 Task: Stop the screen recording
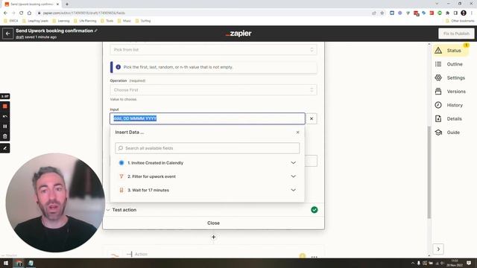(5, 106)
